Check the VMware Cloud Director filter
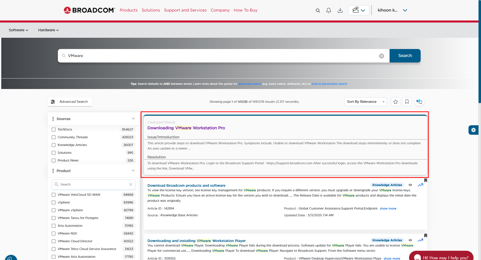 pos(54,241)
